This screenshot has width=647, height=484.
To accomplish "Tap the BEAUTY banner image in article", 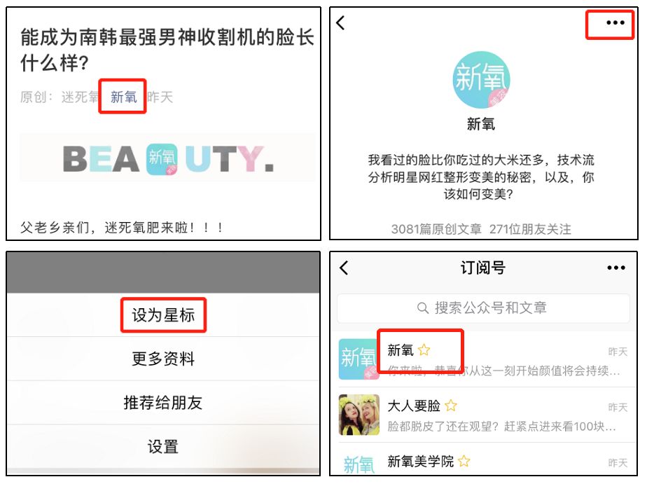I will click(x=167, y=158).
